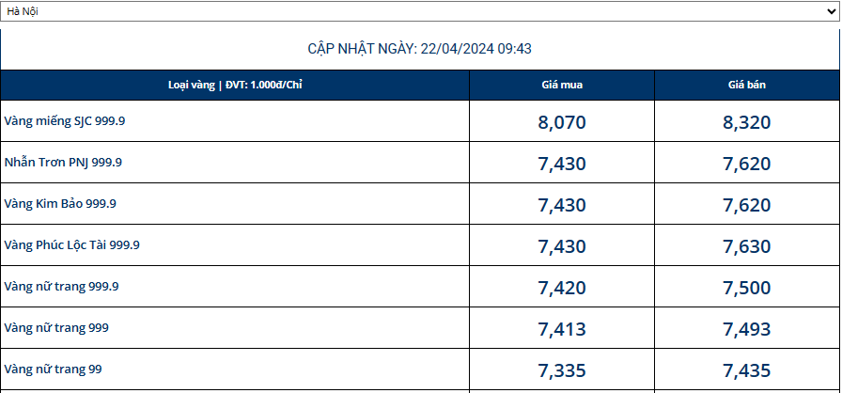The width and height of the screenshot is (842, 393).
Task: Select the Vàng Phúc Lộc Tài 999.9 label
Action: pyautogui.click(x=72, y=245)
